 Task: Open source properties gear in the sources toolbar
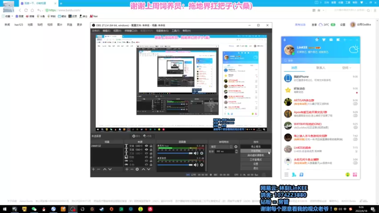(137, 169)
